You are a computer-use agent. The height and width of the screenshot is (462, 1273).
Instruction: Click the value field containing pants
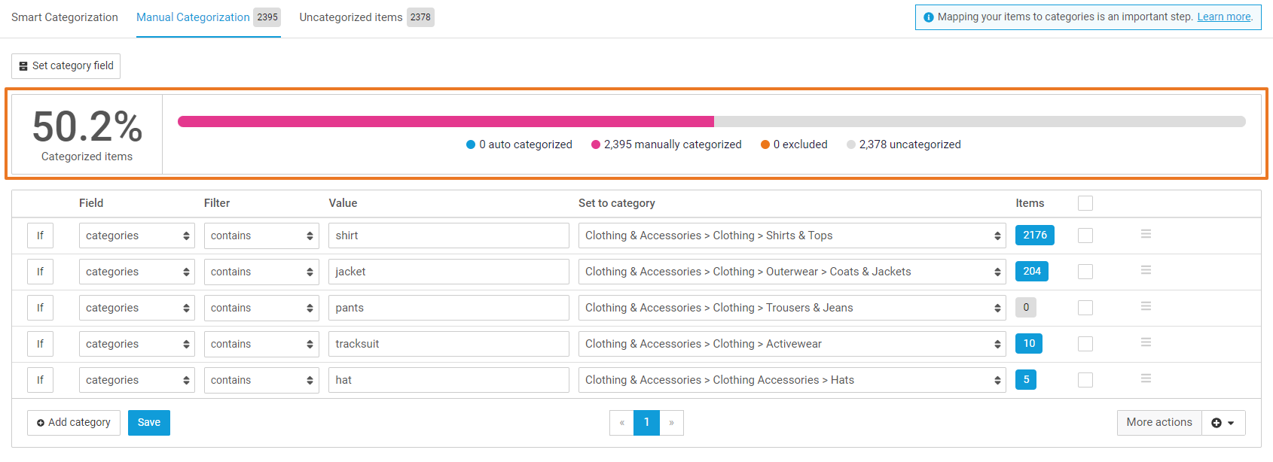tap(448, 308)
